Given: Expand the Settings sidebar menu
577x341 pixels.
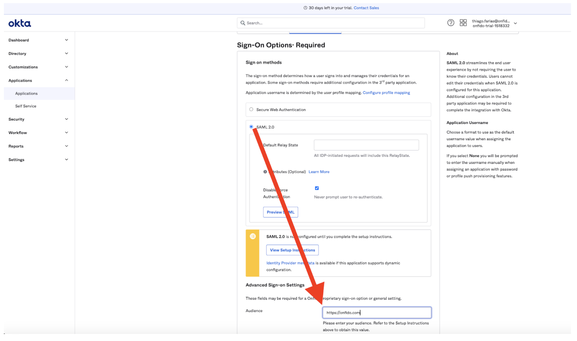Looking at the screenshot, I should [66, 160].
